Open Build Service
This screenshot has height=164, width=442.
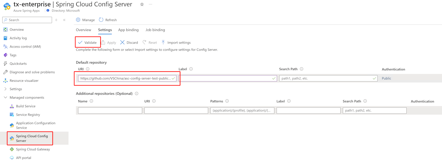(26, 106)
